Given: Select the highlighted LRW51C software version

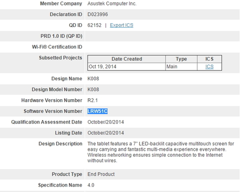Looking at the screenshot, I should 98,111.
